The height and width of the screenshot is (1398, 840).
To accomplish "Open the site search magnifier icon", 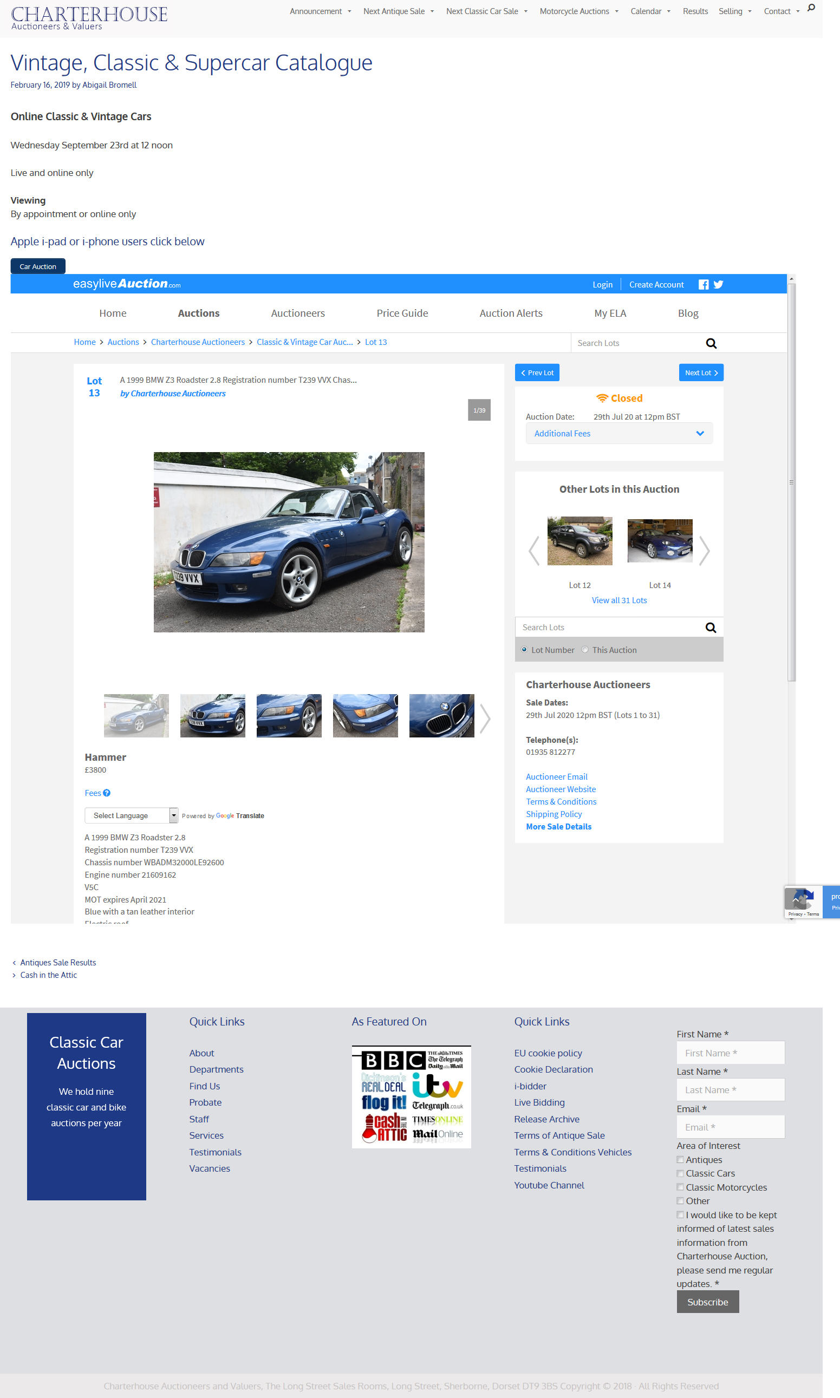I will (x=811, y=8).
